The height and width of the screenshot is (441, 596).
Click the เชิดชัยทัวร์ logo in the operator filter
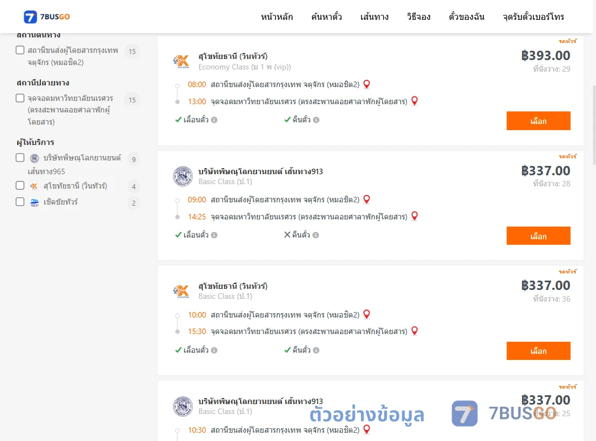pyautogui.click(x=35, y=202)
